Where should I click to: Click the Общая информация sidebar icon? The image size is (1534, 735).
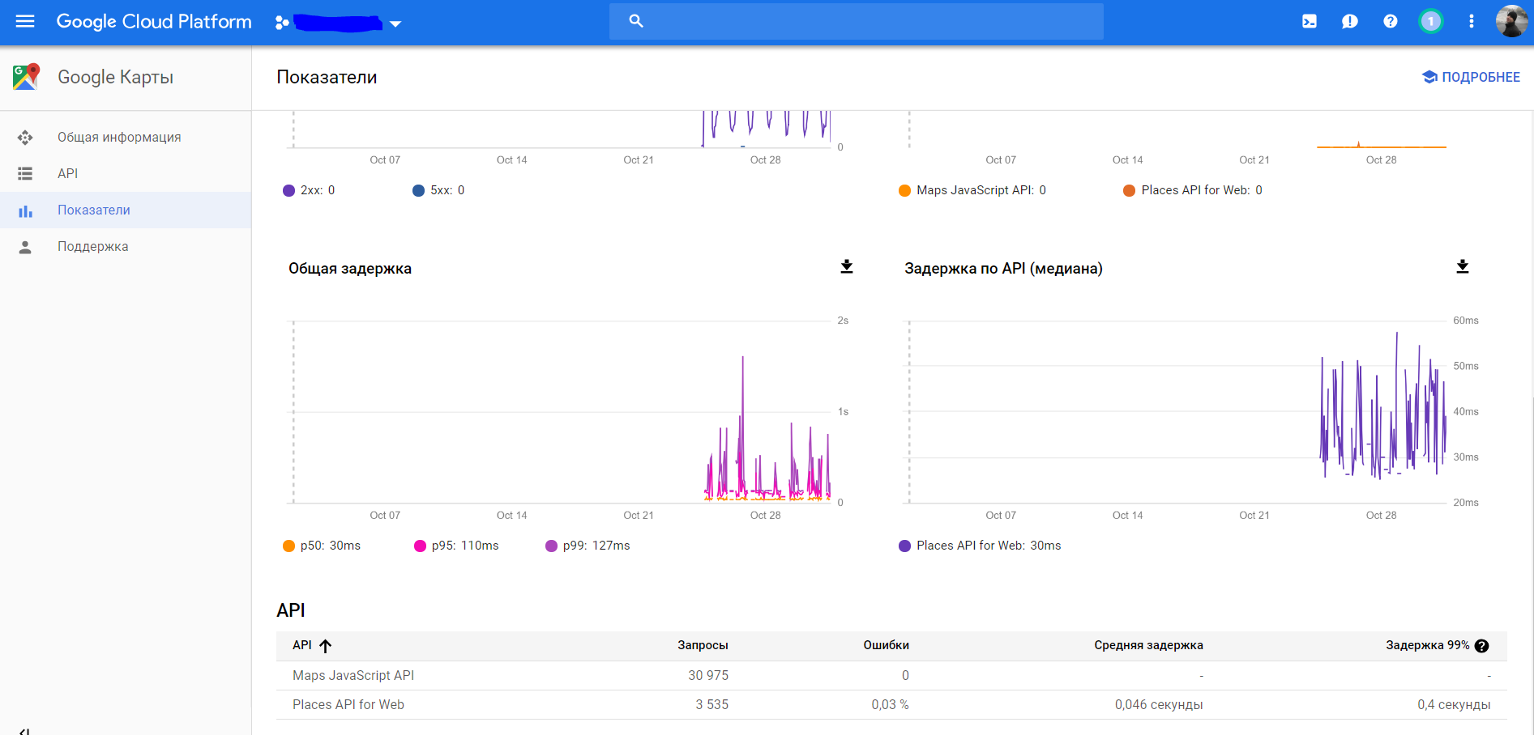[x=25, y=138]
